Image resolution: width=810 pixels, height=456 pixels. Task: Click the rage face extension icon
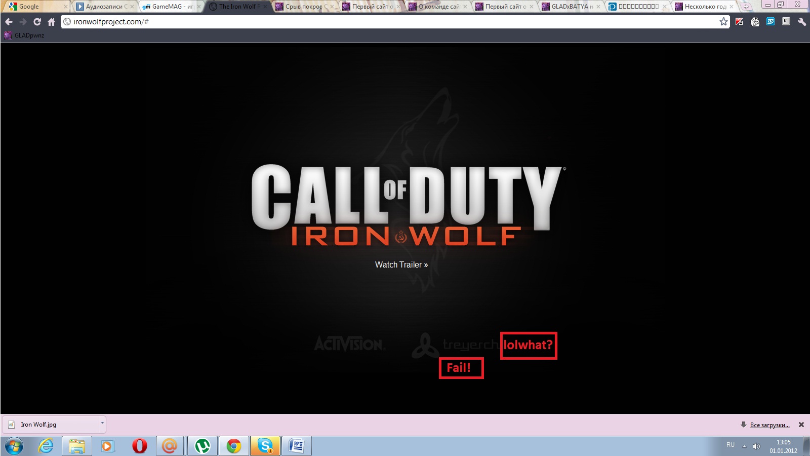point(755,21)
